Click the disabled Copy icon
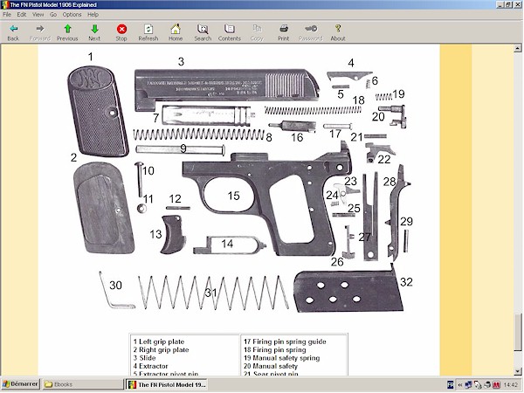The width and height of the screenshot is (524, 393). [257, 29]
